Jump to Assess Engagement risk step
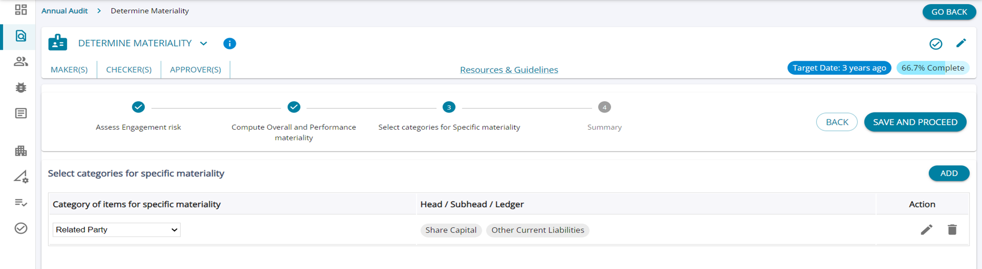The height and width of the screenshot is (269, 982). tap(138, 107)
